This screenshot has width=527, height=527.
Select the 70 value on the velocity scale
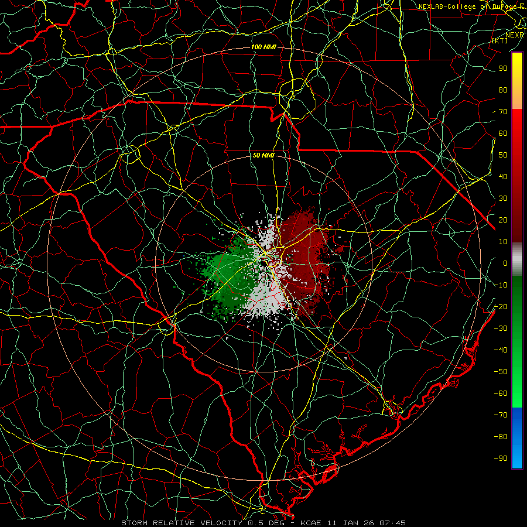[x=503, y=112]
